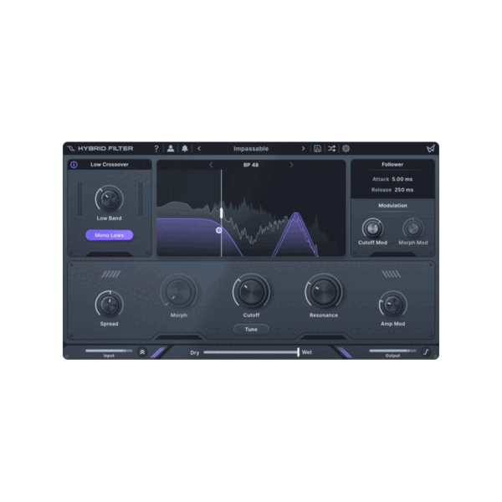Open the Impassable preset name menu
The width and height of the screenshot is (502, 502).
[251, 149]
